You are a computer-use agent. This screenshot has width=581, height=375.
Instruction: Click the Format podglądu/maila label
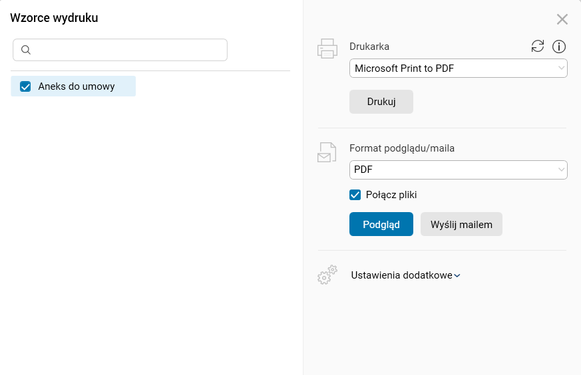(x=402, y=148)
